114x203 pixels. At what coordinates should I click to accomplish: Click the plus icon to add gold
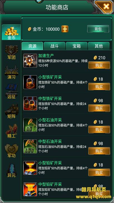coord(65,29)
